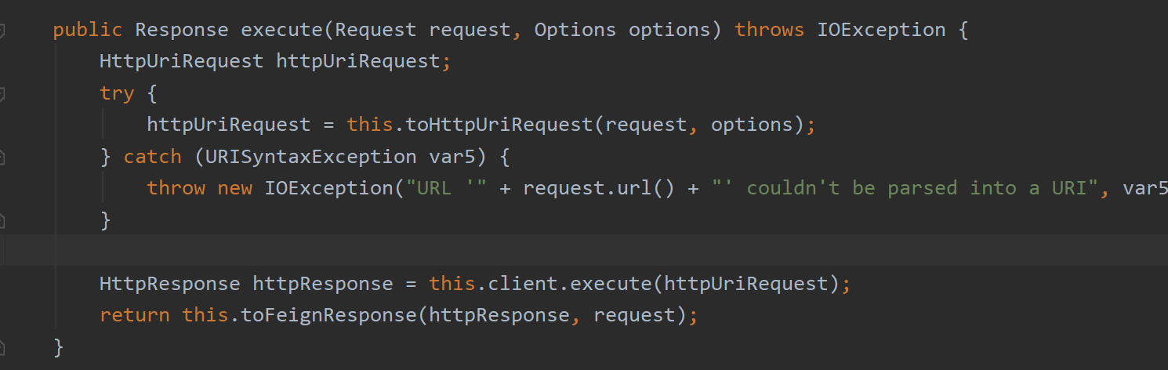Screen dimensions: 1168x370
Task: Click the Options parameter type
Action: (x=575, y=31)
